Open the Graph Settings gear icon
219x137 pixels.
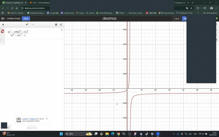[56, 25]
